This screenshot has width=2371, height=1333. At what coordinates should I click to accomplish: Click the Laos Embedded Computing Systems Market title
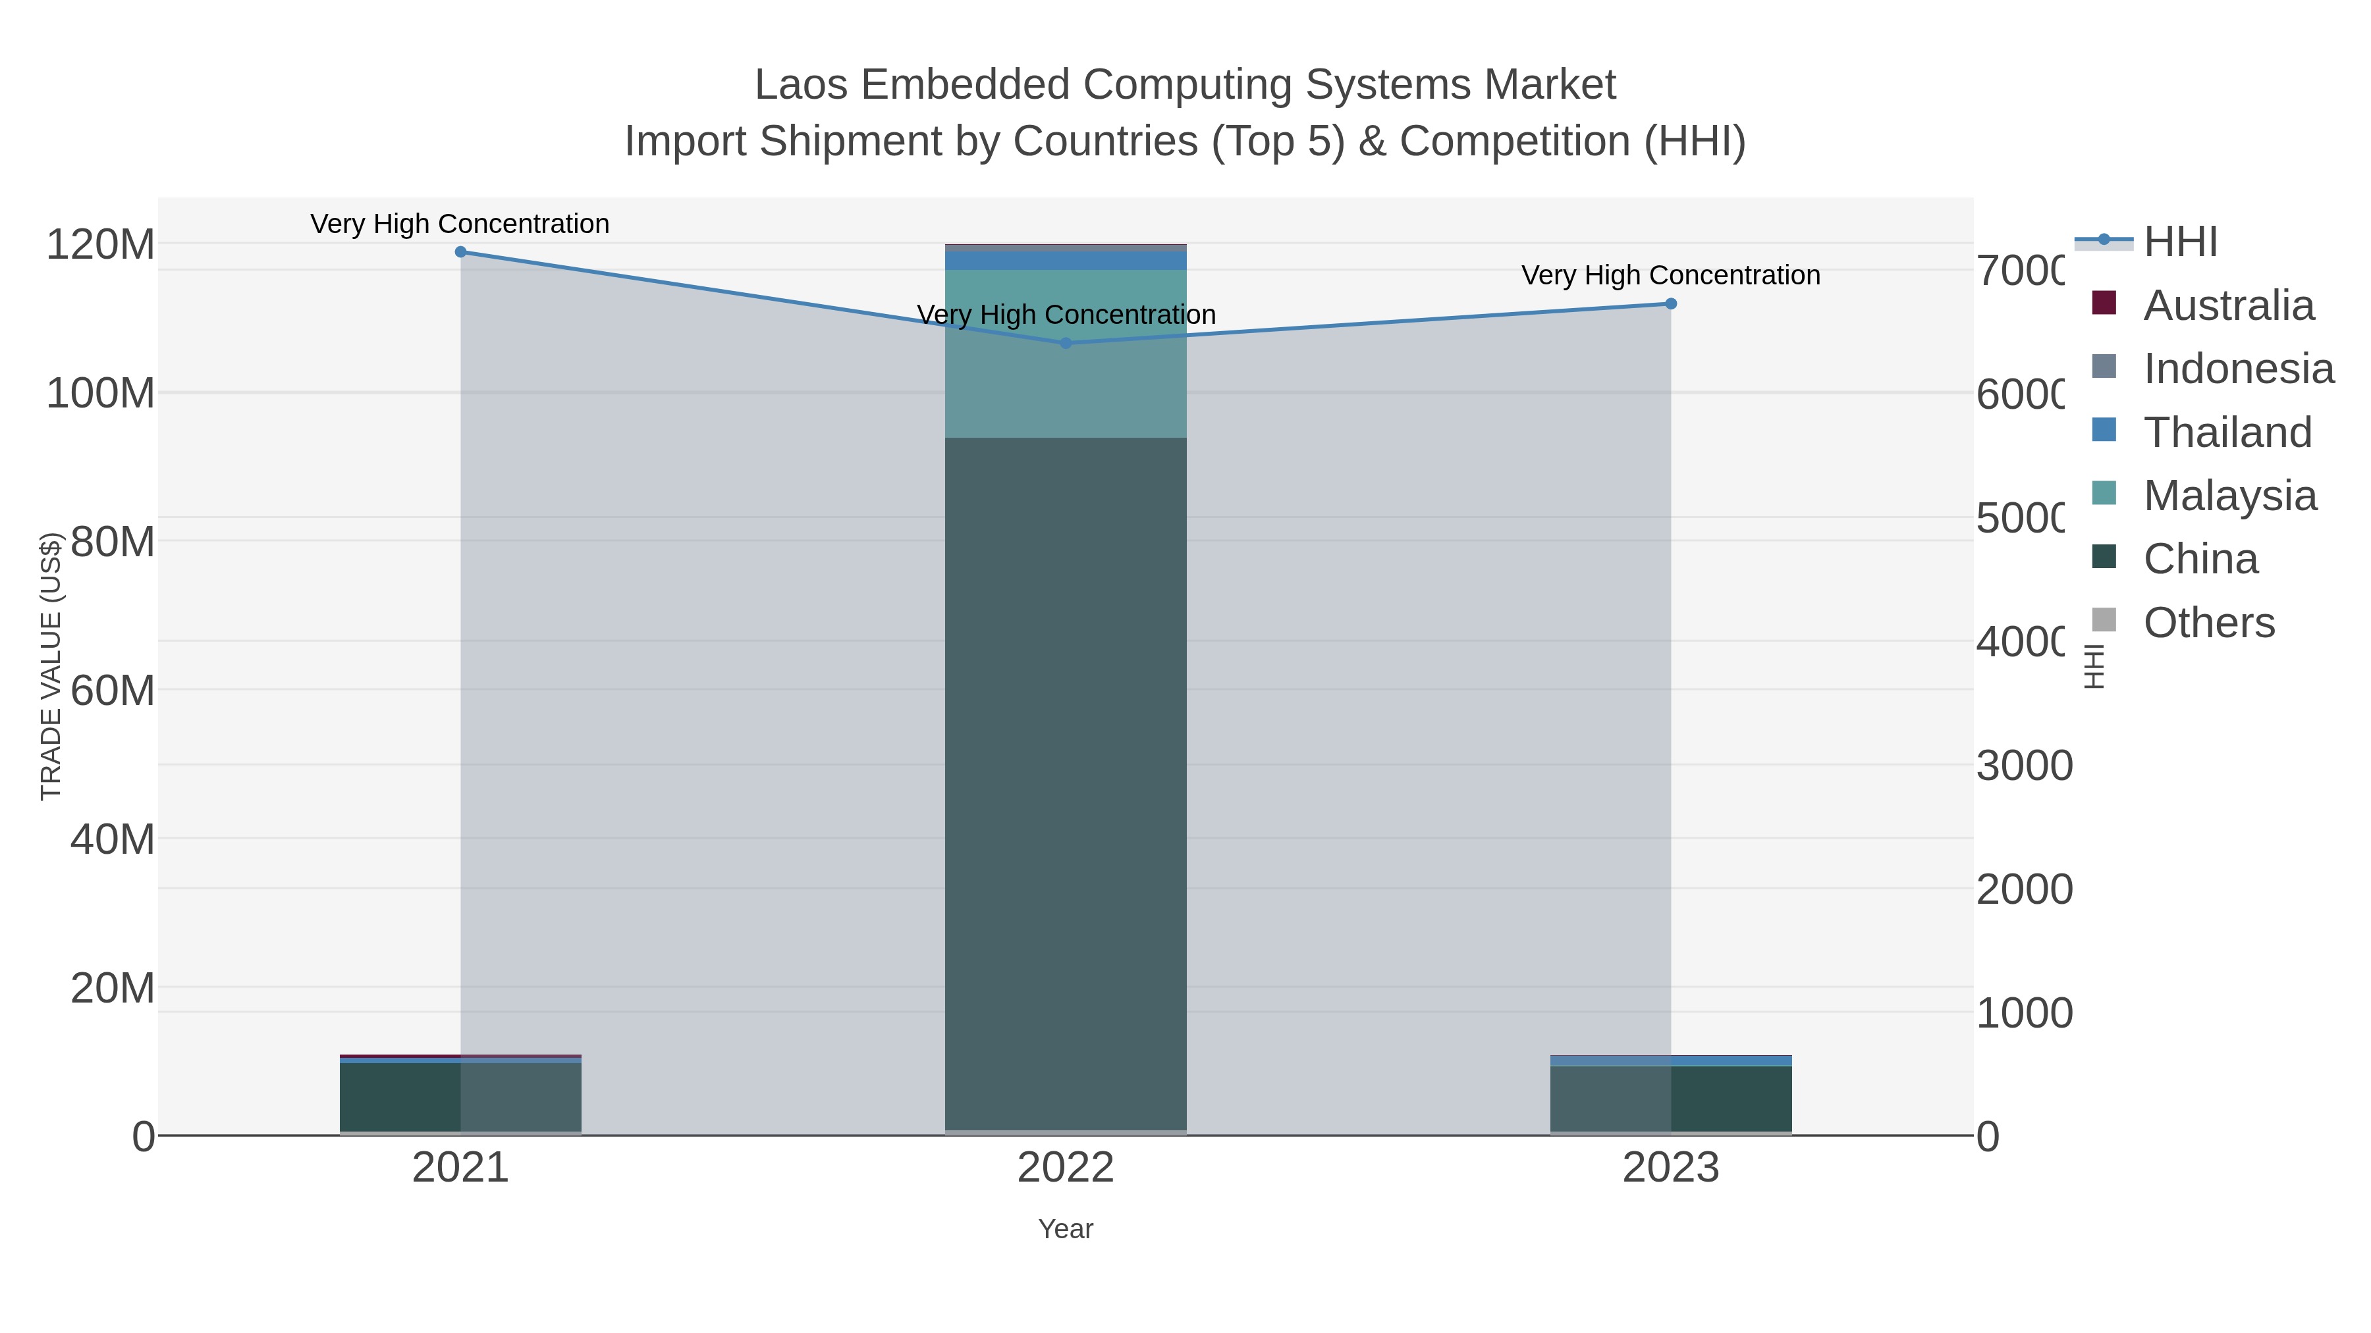1185,85
